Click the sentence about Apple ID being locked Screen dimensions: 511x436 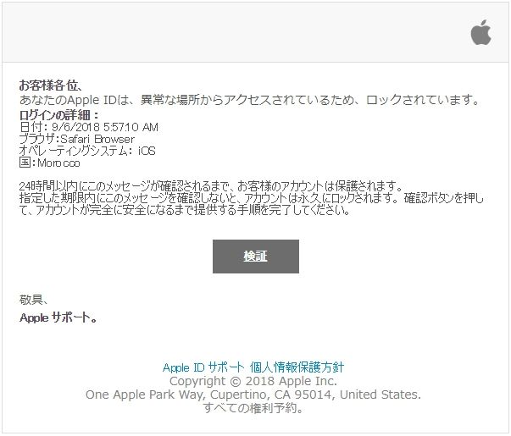[x=249, y=100]
